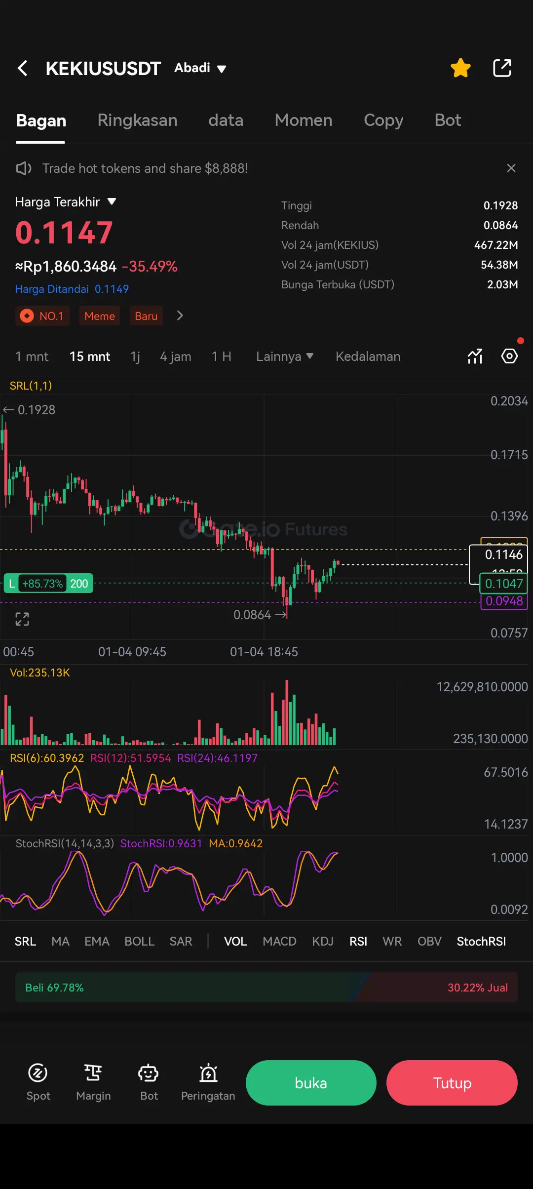The image size is (533, 1189).
Task: Select the 1 H timeframe
Action: pyautogui.click(x=221, y=357)
